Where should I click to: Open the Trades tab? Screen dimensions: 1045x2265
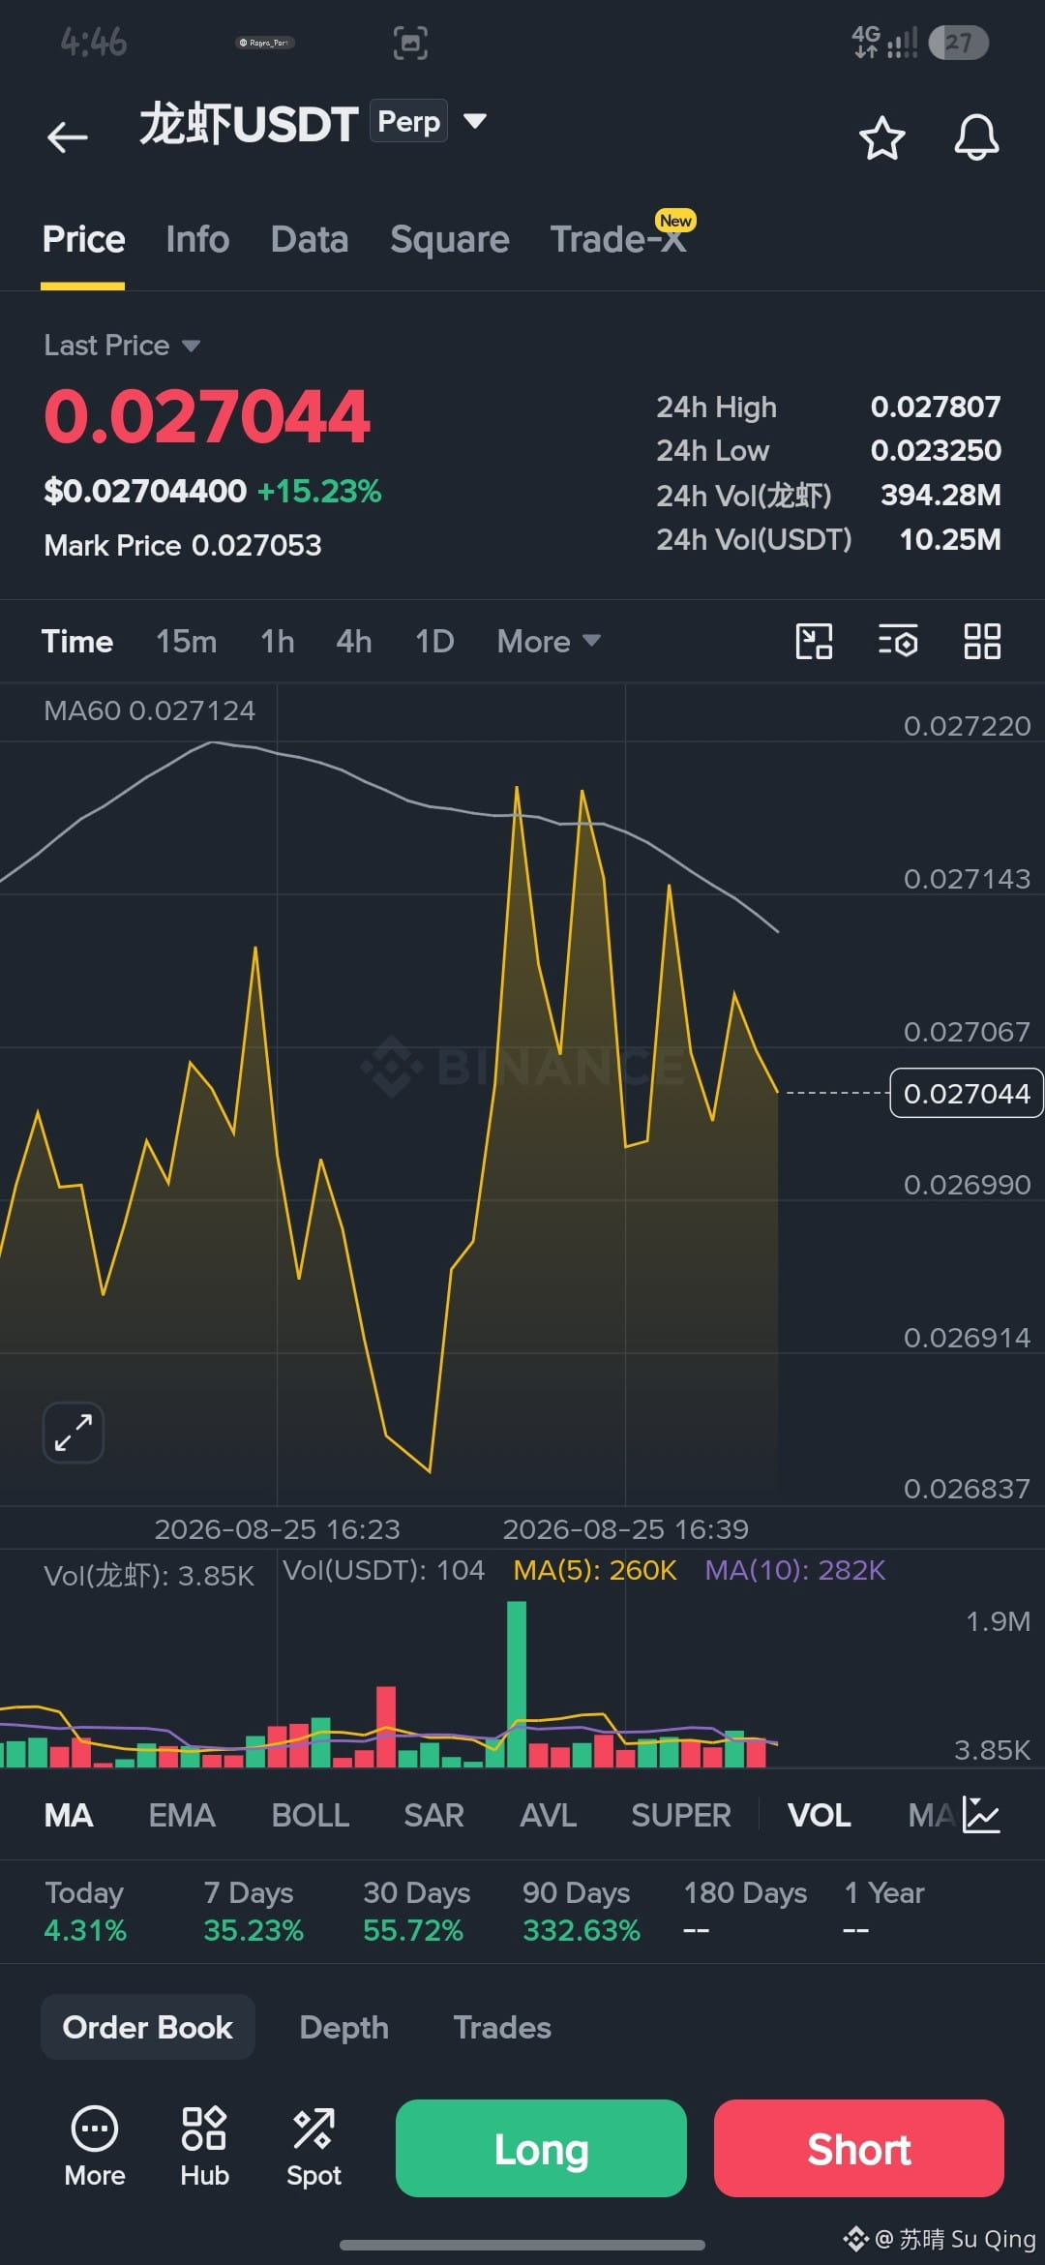point(502,2027)
